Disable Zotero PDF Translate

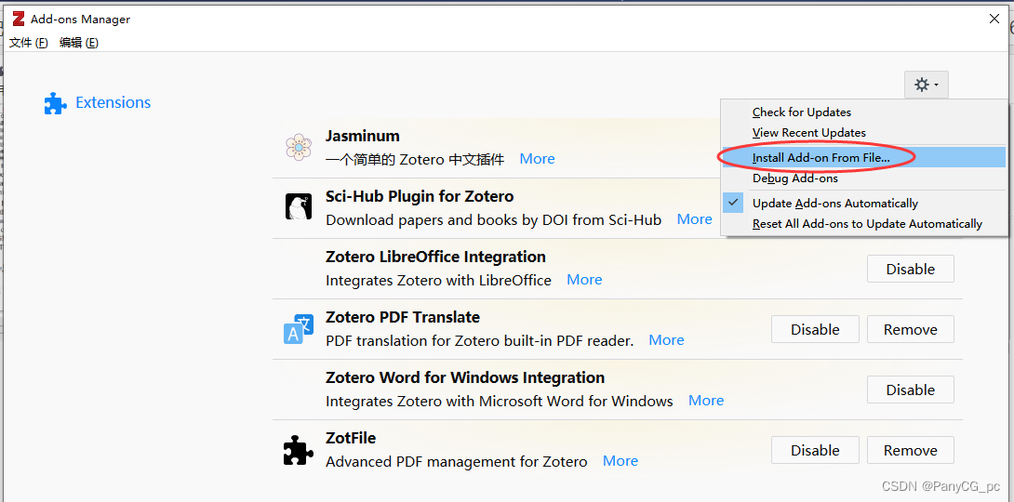click(815, 329)
